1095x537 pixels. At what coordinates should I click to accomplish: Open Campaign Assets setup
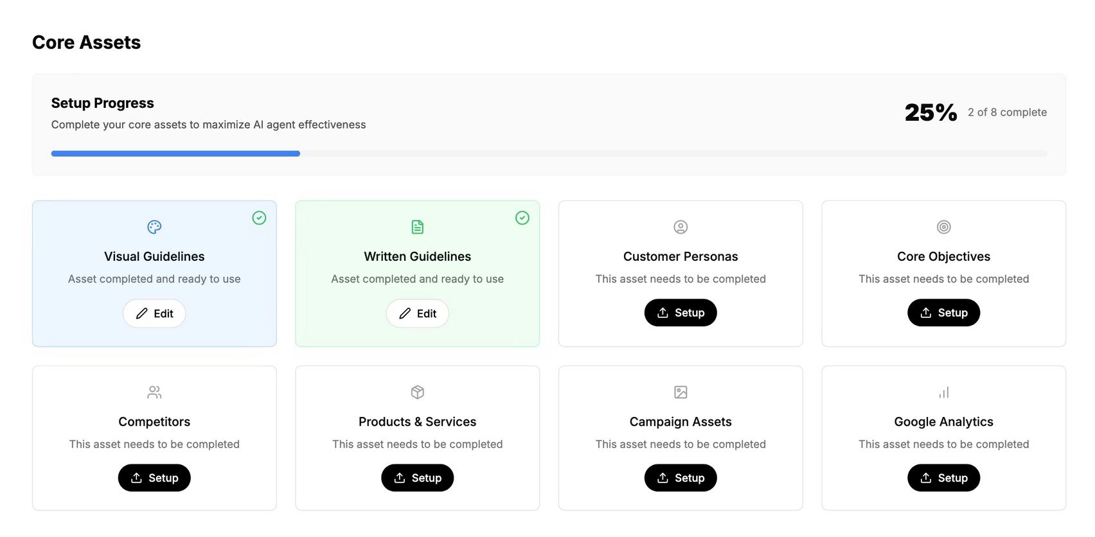point(681,478)
